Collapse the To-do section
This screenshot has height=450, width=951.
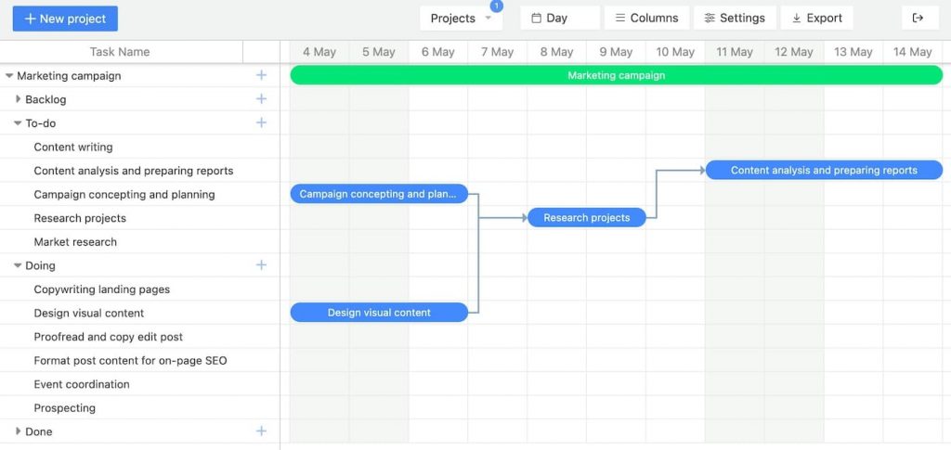coord(18,123)
